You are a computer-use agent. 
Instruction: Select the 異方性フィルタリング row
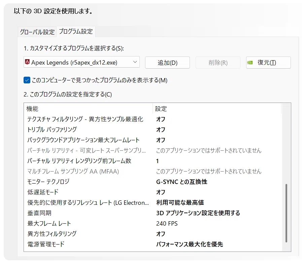click(x=153, y=234)
